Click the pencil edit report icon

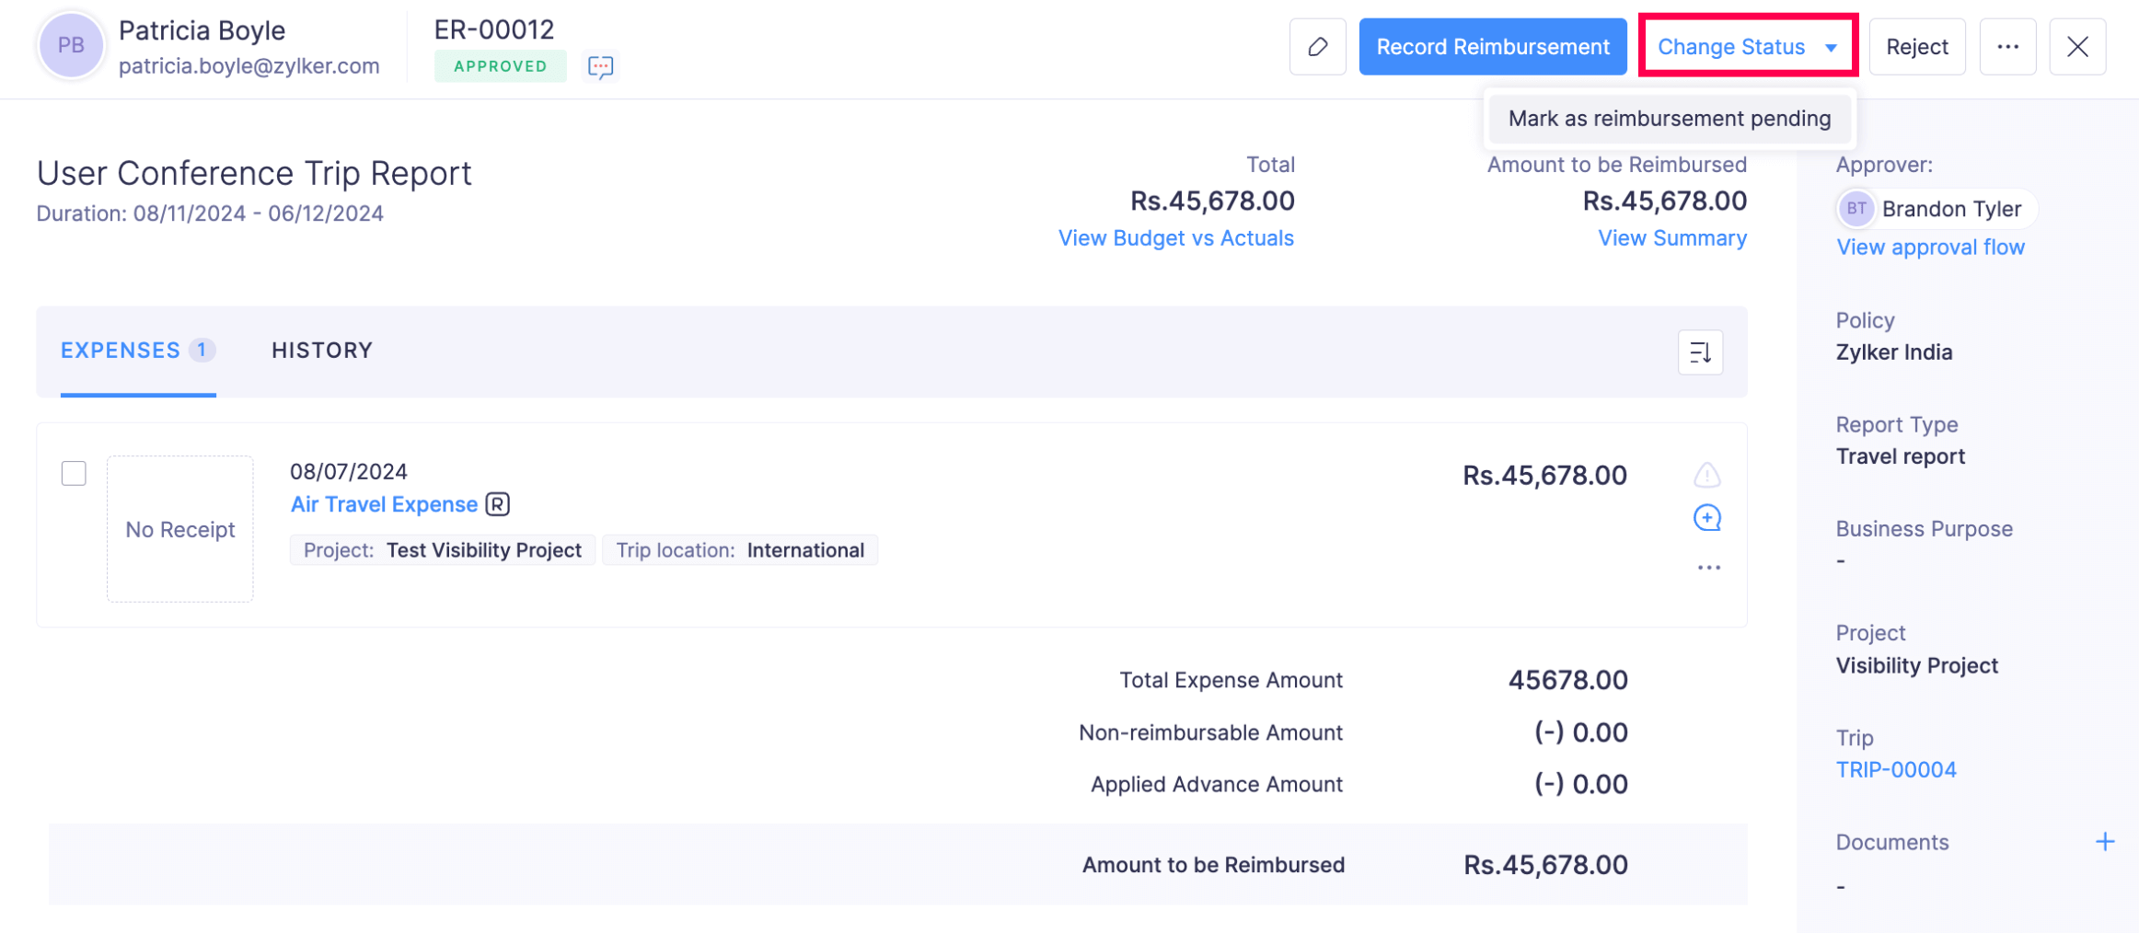pos(1317,47)
